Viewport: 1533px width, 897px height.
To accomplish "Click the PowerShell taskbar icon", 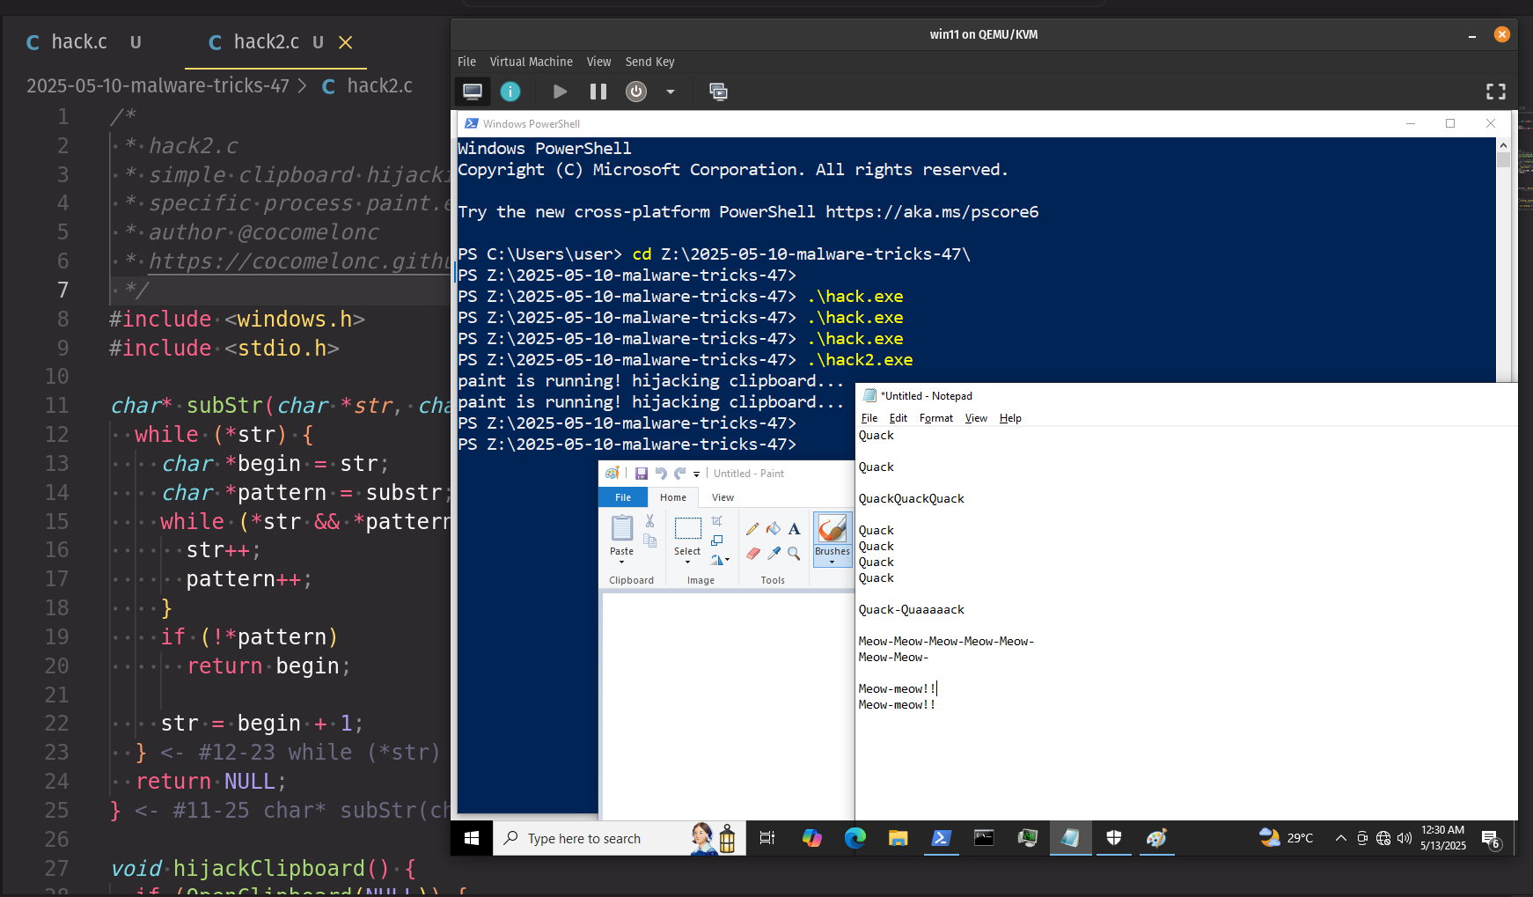I will click(x=941, y=838).
